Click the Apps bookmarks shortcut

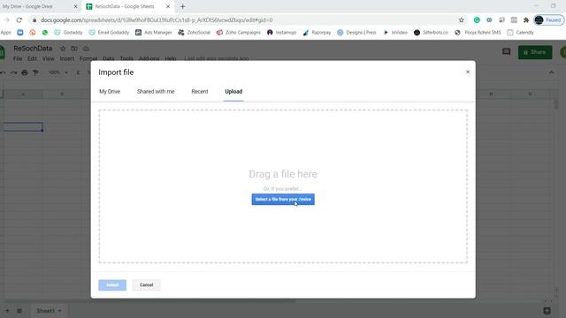point(6,33)
